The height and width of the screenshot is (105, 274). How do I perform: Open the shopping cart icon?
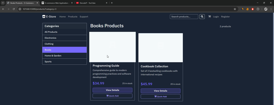pyautogui.click(x=210, y=16)
